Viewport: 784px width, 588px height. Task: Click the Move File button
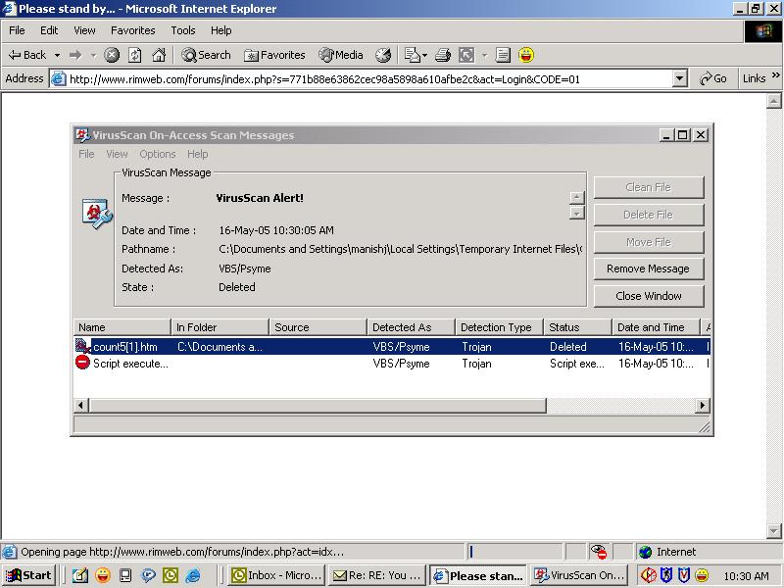coord(649,242)
